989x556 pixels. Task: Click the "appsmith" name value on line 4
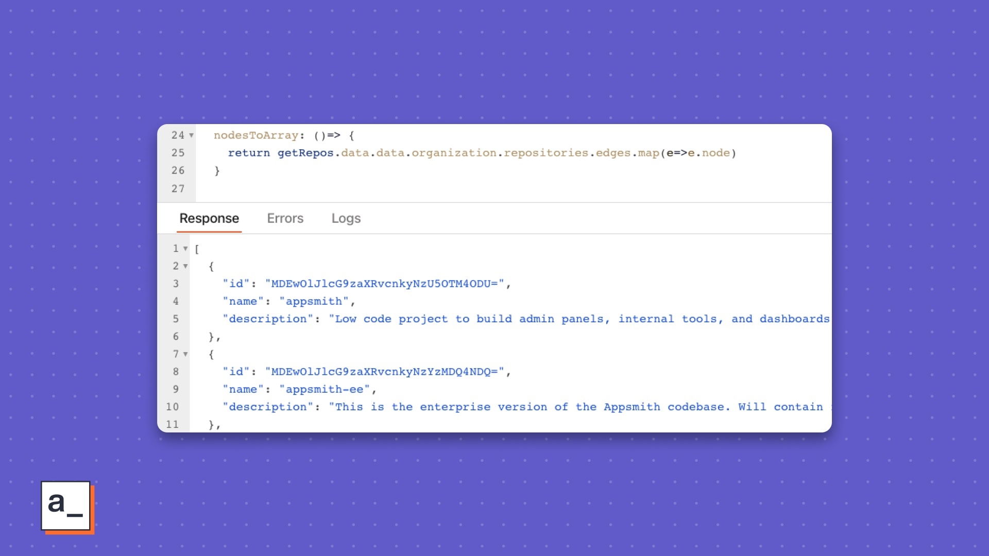[x=314, y=301]
